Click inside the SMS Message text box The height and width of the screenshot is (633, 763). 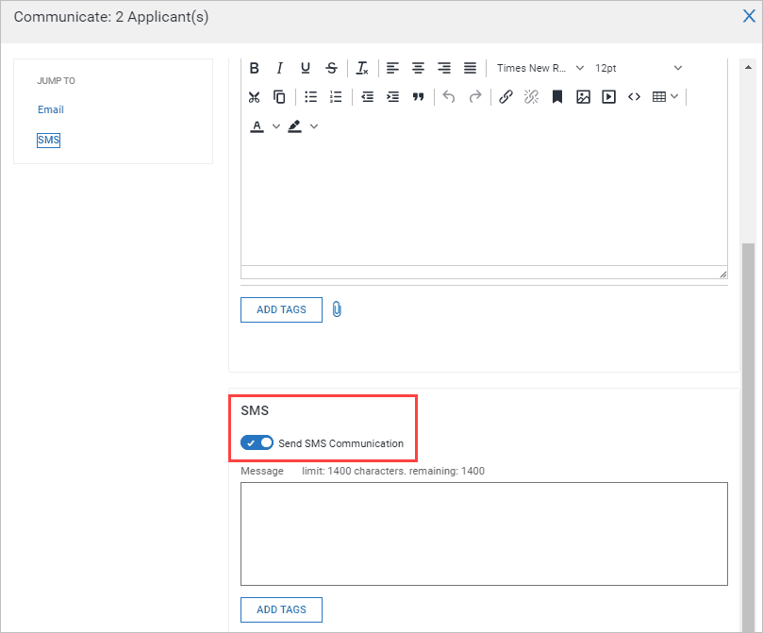click(484, 534)
